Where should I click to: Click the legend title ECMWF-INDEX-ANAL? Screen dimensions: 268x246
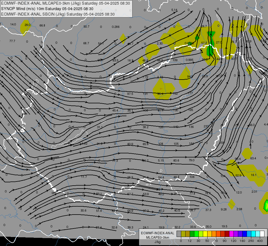click(158, 233)
